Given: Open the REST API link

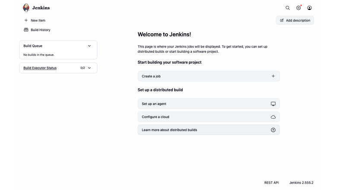Looking at the screenshot, I should coord(271,183).
